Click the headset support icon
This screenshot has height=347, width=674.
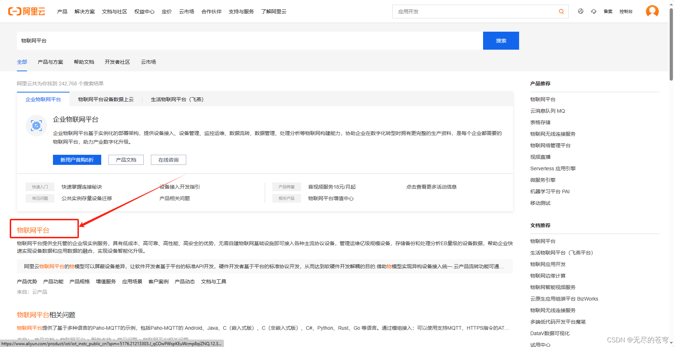point(594,12)
